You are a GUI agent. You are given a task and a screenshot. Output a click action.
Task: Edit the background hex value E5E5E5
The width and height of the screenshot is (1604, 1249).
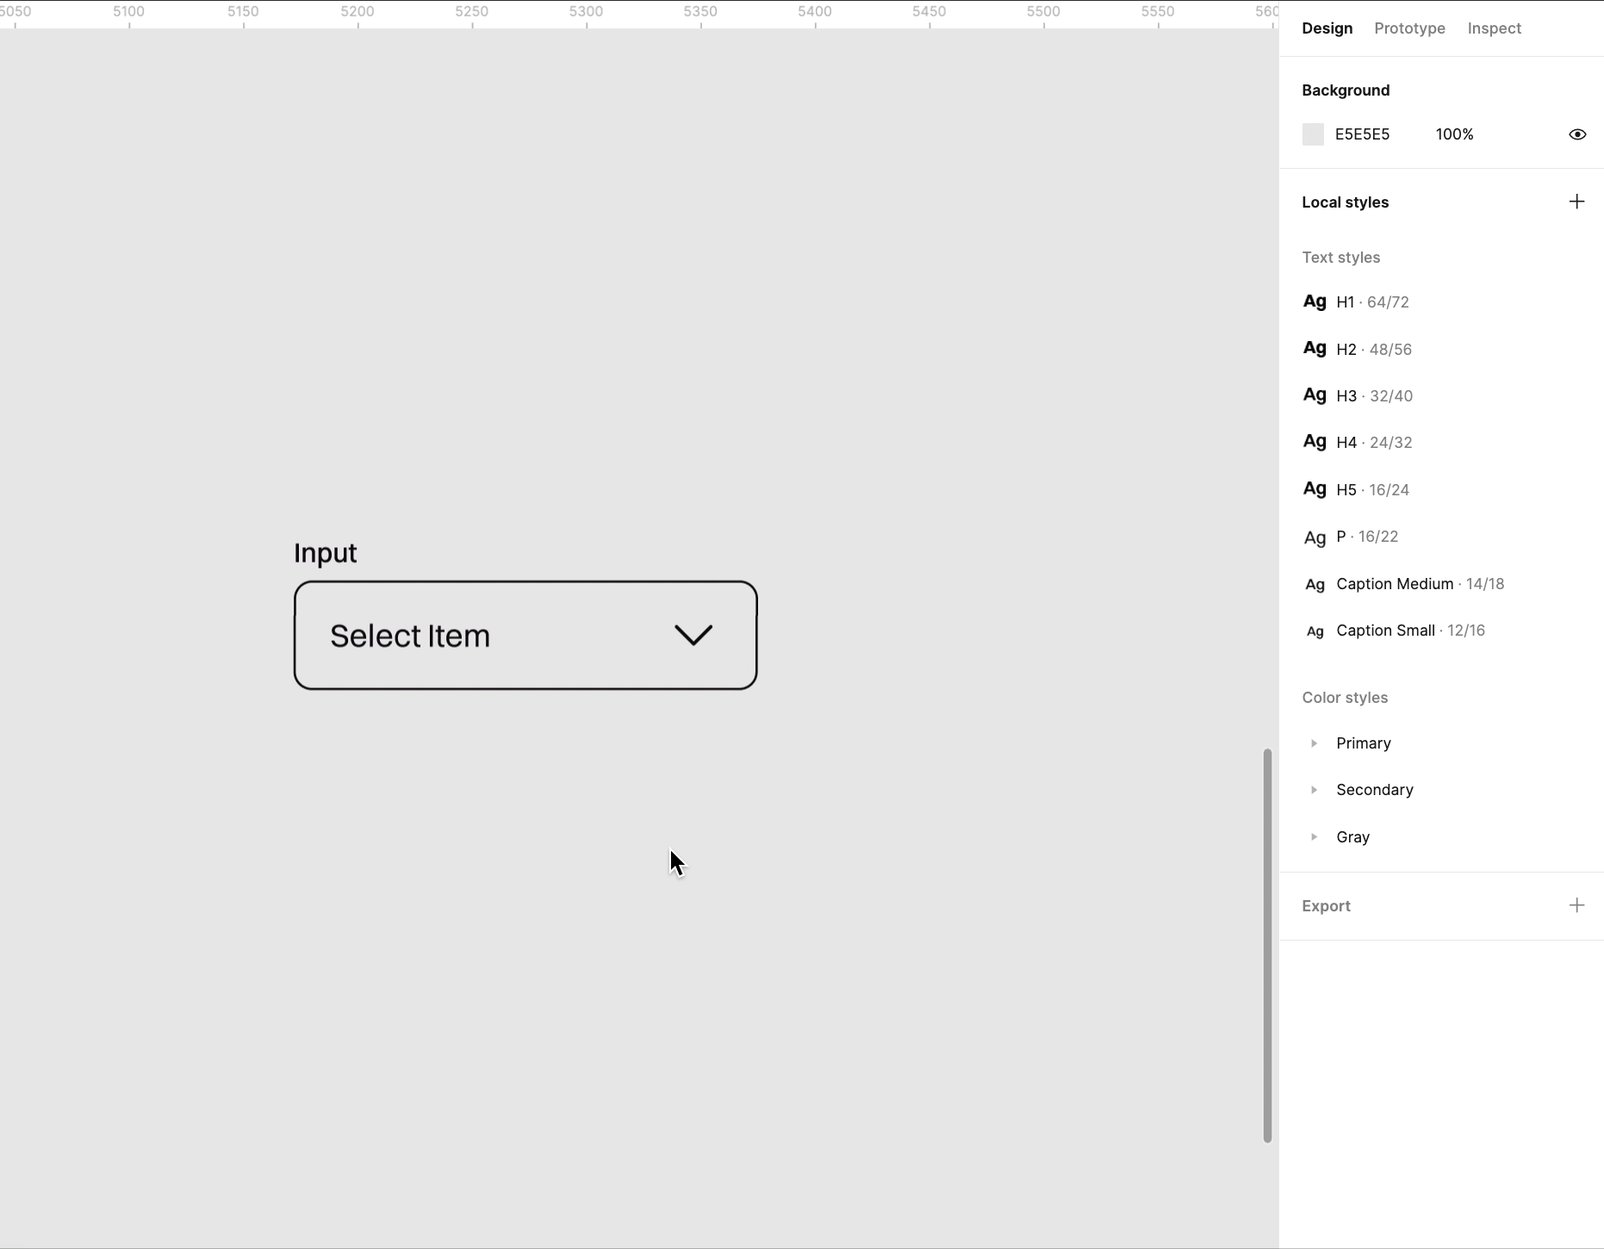pos(1362,134)
